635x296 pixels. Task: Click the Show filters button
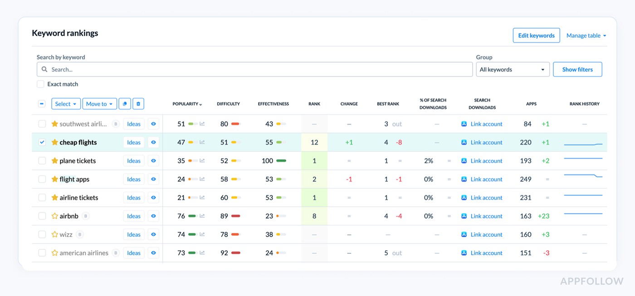coord(577,69)
